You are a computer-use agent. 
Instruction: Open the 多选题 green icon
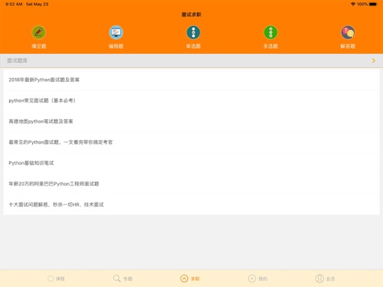coord(271,33)
